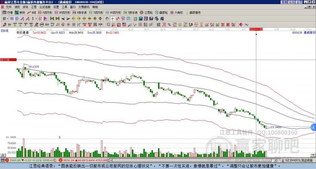The height and width of the screenshot is (169, 316).
Task: Jump to first bar icon
Action: (52, 19)
